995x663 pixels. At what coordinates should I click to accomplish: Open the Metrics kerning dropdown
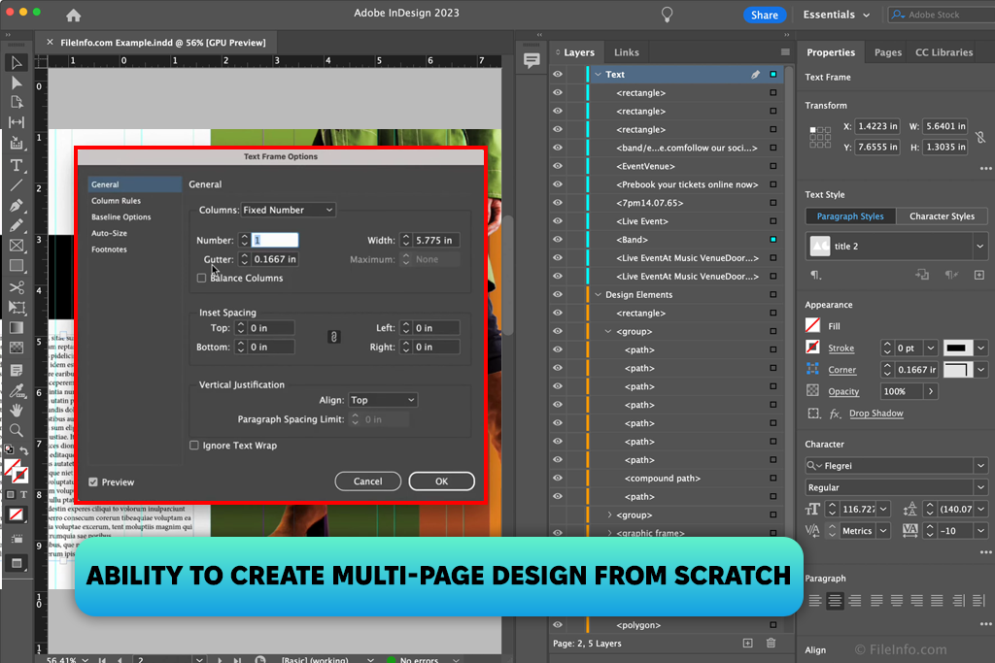tap(883, 531)
